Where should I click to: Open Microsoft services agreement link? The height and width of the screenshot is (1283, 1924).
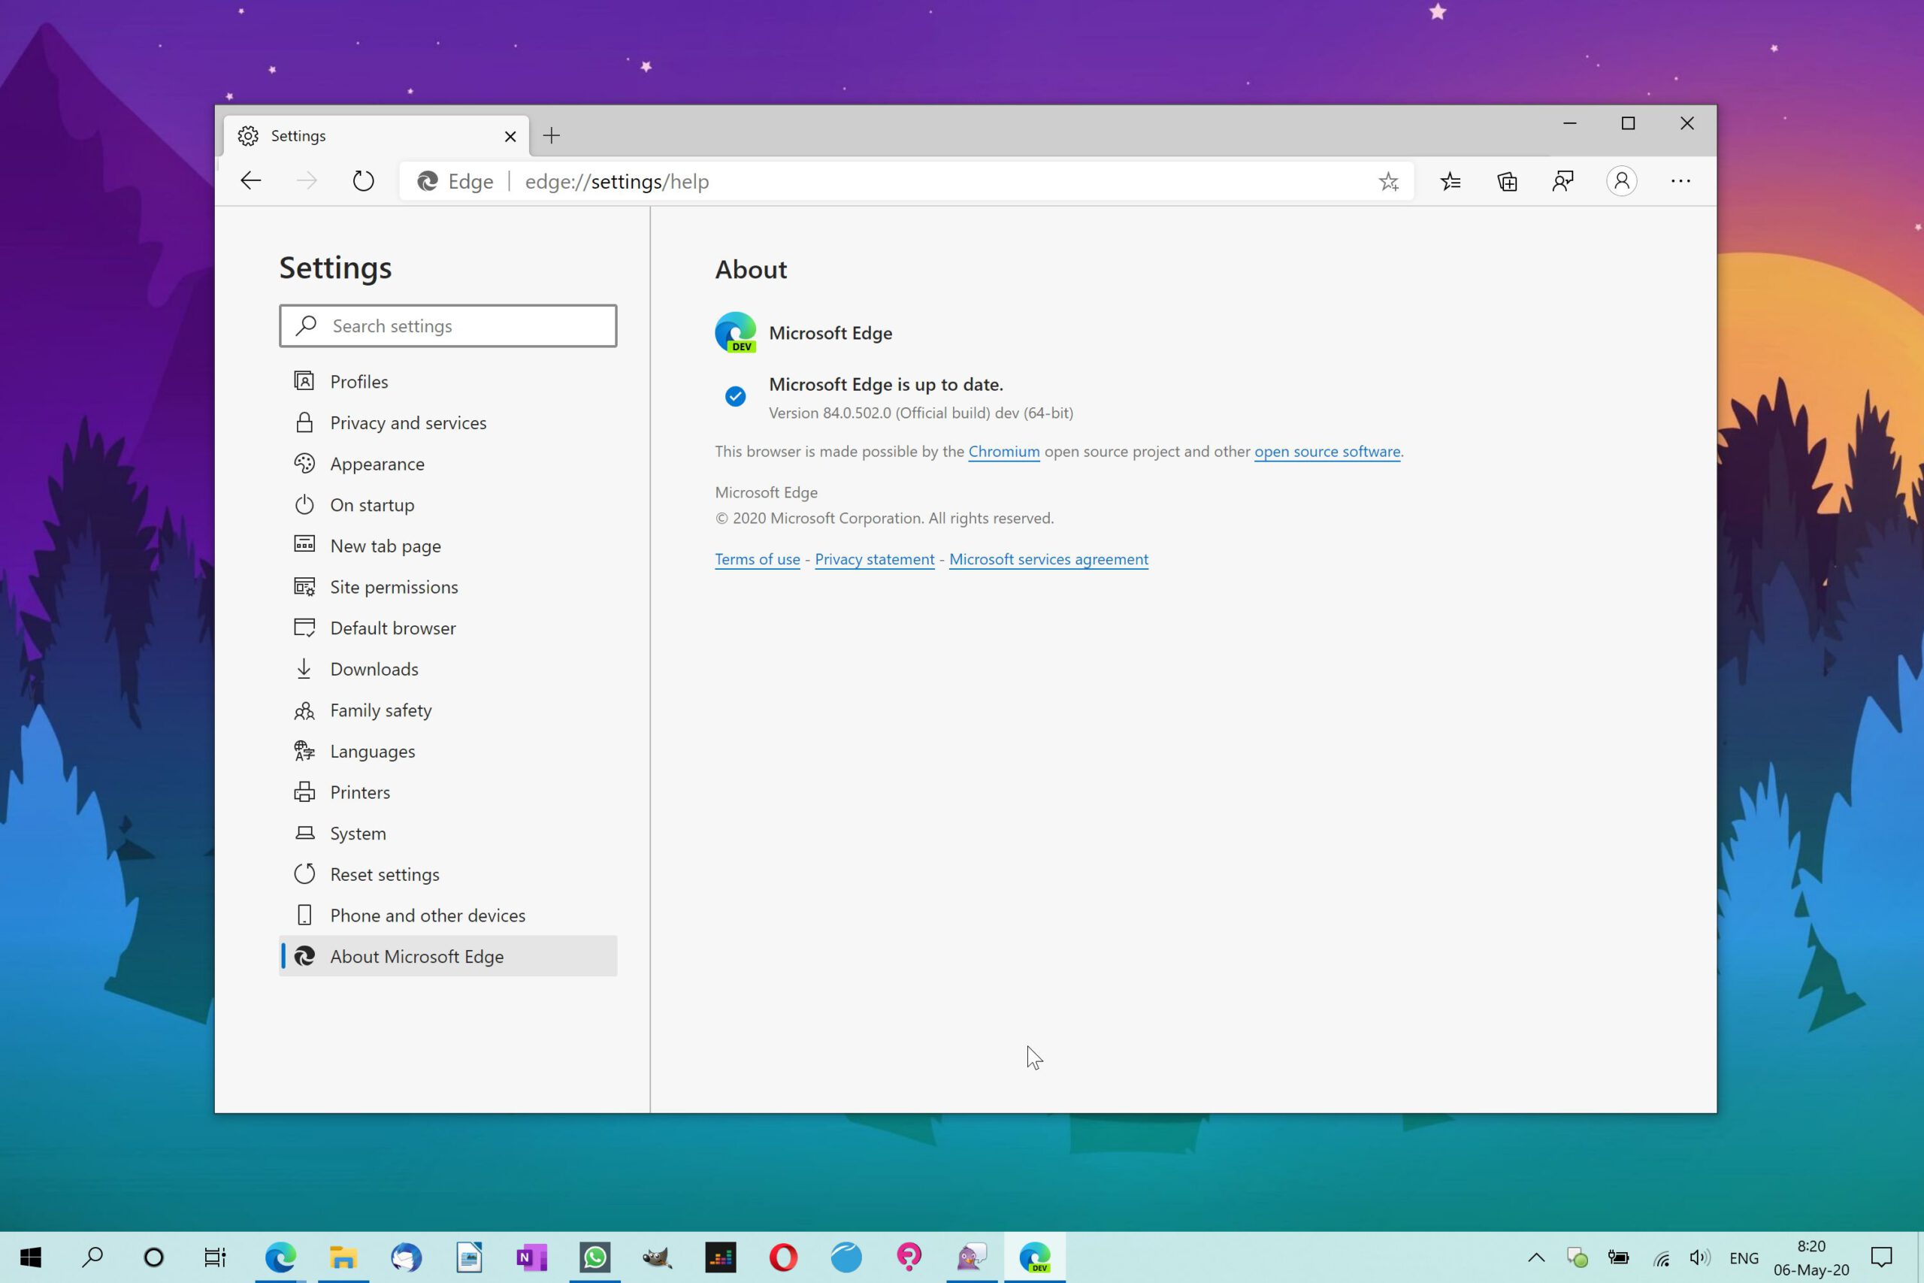(x=1048, y=559)
